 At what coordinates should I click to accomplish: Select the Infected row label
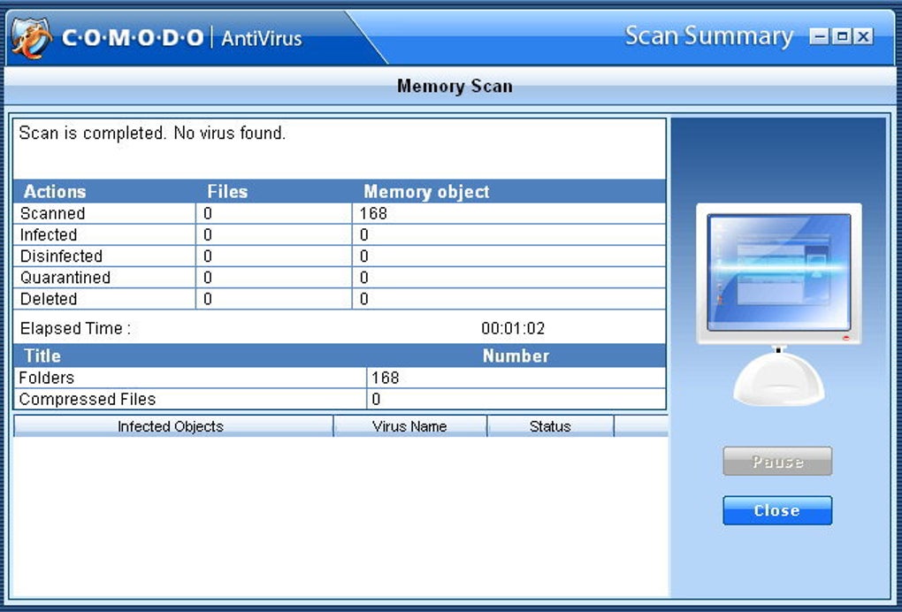(49, 234)
